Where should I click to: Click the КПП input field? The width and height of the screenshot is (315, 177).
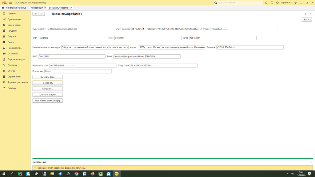(x=223, y=38)
